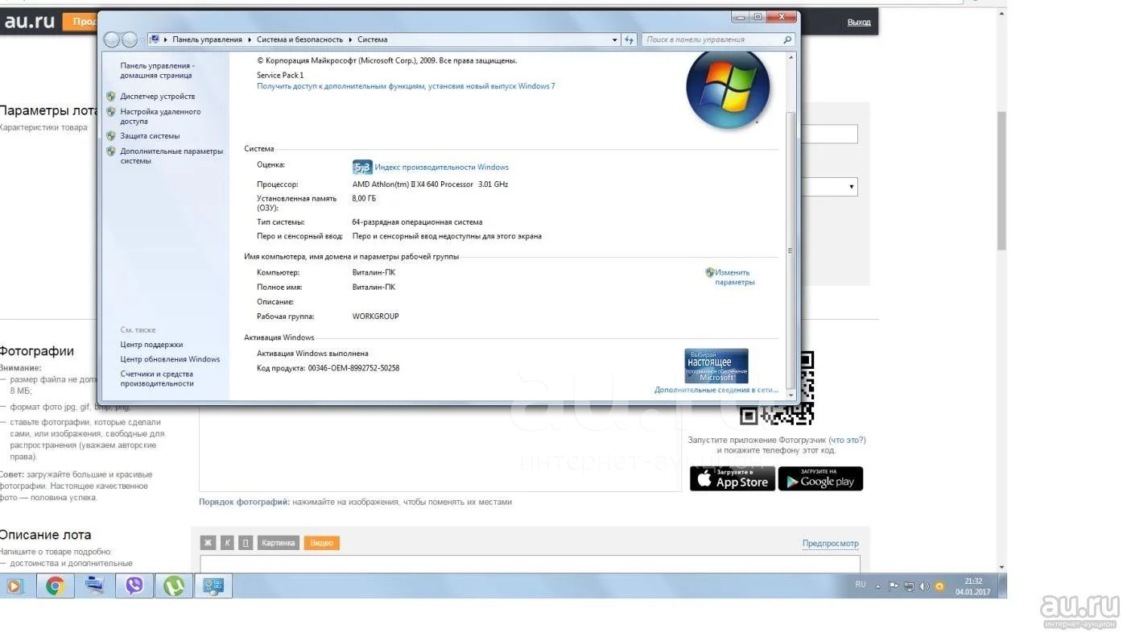Click Индекс производительности Windows link
The image size is (1127, 633).
442,168
